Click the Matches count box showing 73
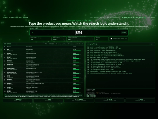The width and height of the screenshot is (158, 119). tap(102, 39)
